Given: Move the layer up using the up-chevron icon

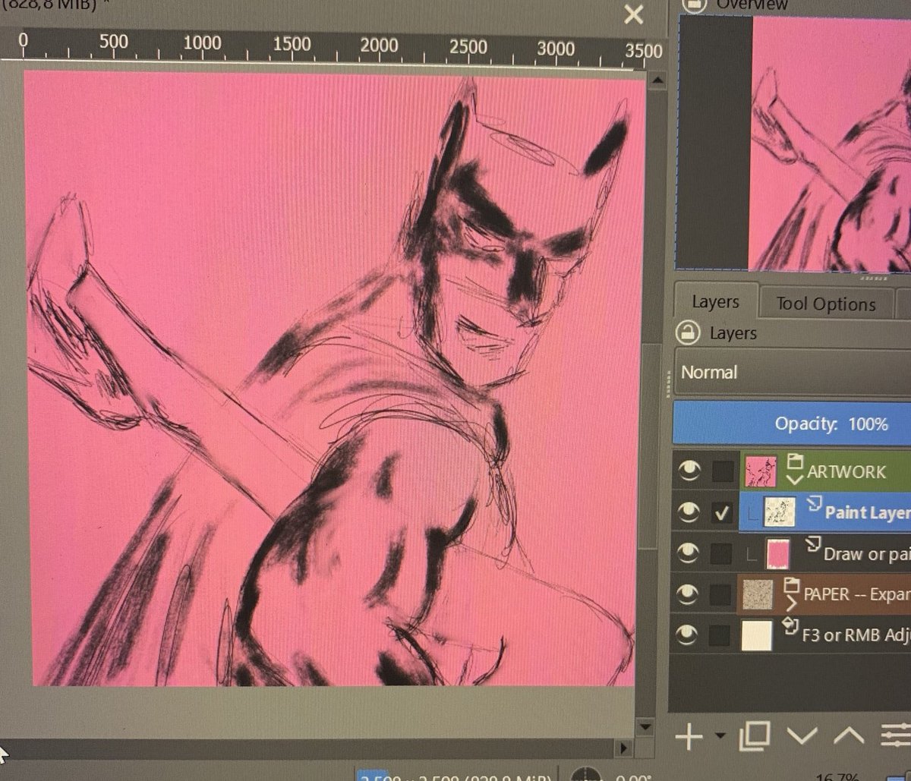Looking at the screenshot, I should (x=849, y=735).
